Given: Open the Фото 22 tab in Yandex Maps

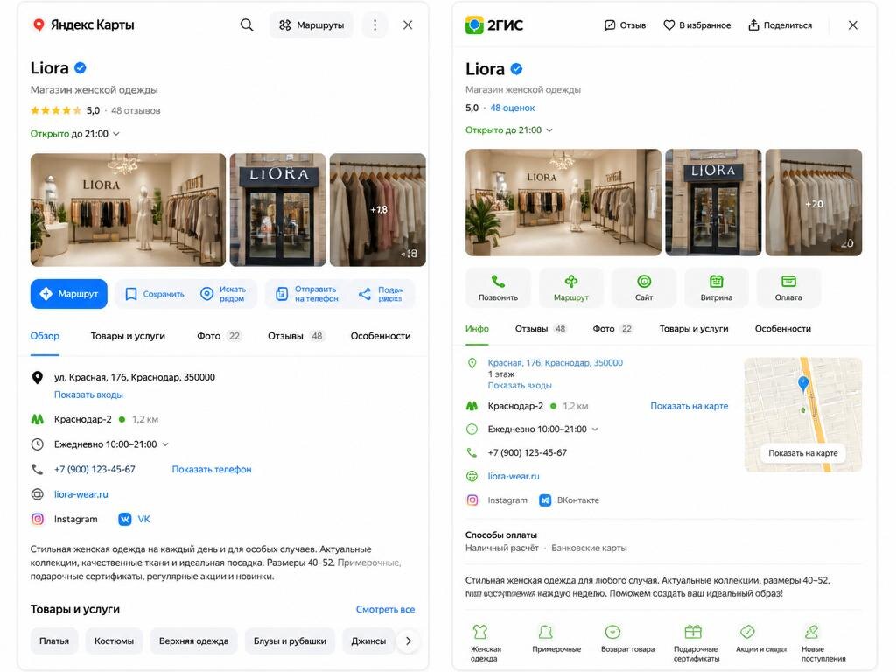Looking at the screenshot, I should point(220,336).
